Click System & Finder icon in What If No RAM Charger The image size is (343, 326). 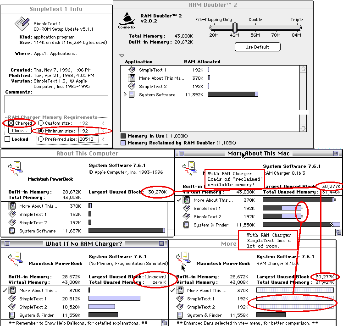[12, 315]
